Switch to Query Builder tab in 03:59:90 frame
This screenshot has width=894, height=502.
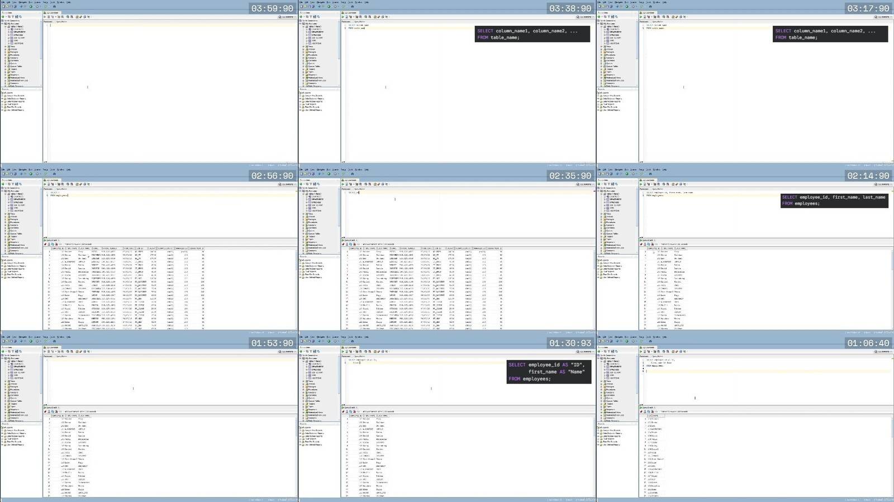point(61,22)
